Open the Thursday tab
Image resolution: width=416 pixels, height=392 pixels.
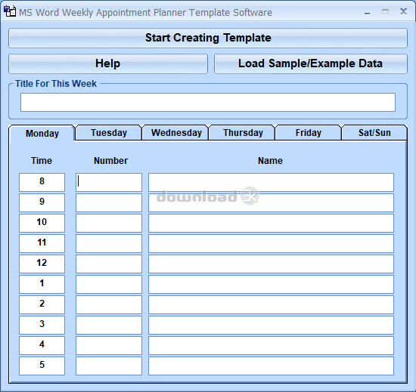point(243,132)
